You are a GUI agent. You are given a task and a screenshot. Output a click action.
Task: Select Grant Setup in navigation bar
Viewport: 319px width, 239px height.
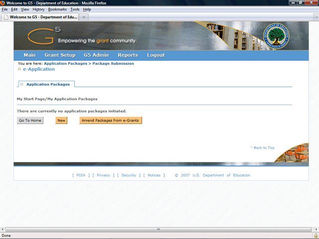pos(60,55)
